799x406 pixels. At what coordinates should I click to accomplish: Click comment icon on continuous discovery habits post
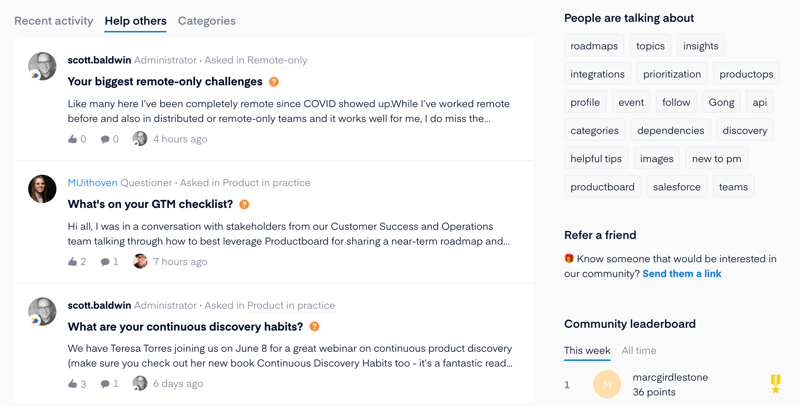tap(105, 384)
